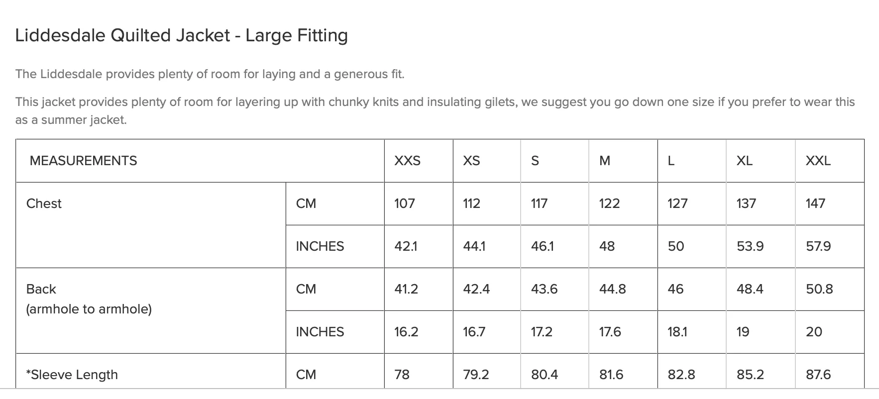The image size is (879, 399).
Task: Select the XL size column header
Action: [x=761, y=161]
